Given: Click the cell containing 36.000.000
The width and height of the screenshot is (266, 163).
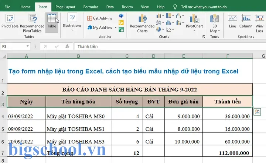Looking at the screenshot, I should [228, 114].
